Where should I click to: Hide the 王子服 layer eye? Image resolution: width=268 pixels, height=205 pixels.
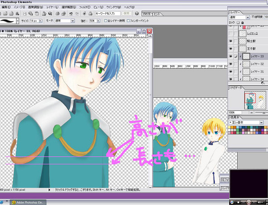(x=231, y=49)
